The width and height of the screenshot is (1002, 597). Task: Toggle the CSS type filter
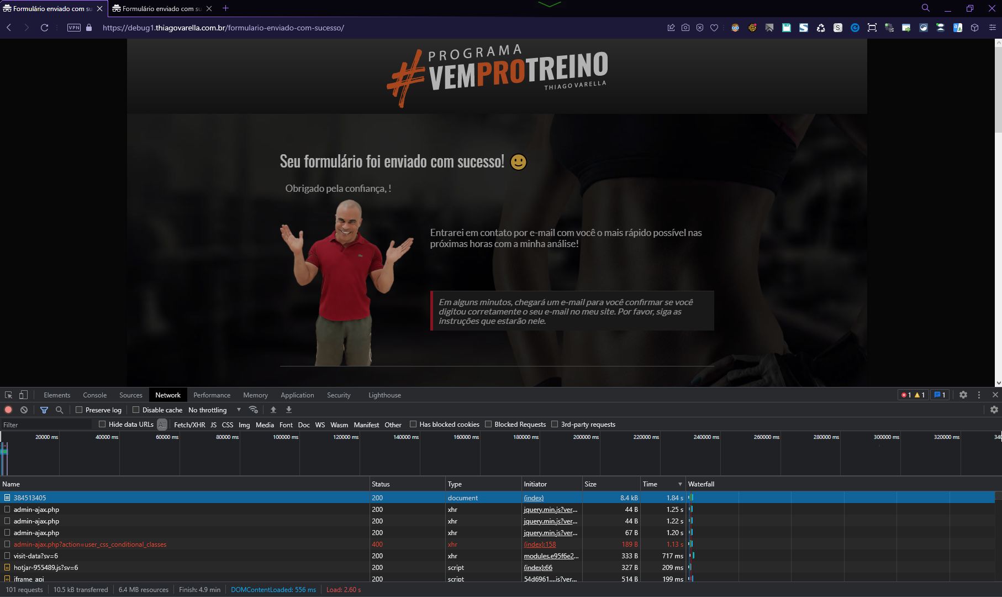click(x=228, y=425)
